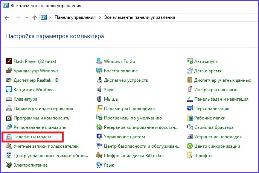Open the Восстановление text link

(121, 71)
